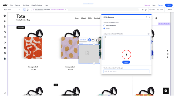179x99 pixels.
Task: Click the Publish button
Action: [x=169, y=5]
